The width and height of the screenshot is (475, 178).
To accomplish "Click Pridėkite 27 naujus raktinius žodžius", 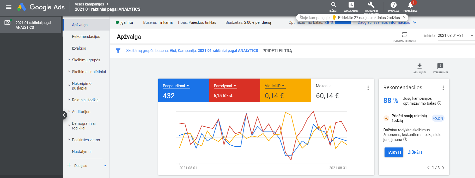I will coord(369,17).
